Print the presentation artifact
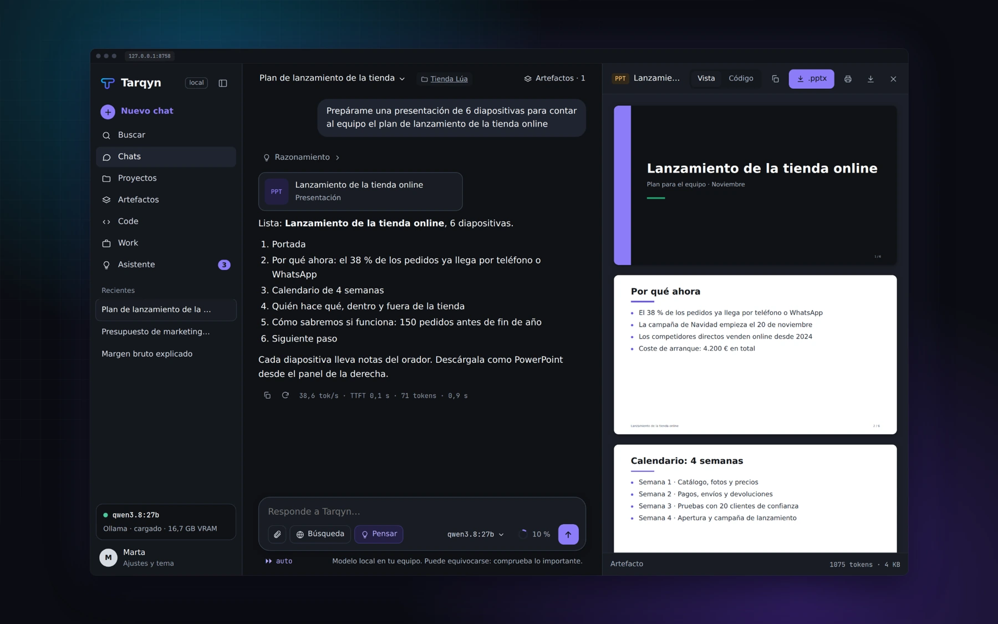 tap(848, 79)
